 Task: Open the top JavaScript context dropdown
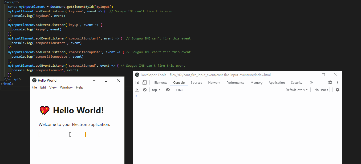(x=156, y=90)
